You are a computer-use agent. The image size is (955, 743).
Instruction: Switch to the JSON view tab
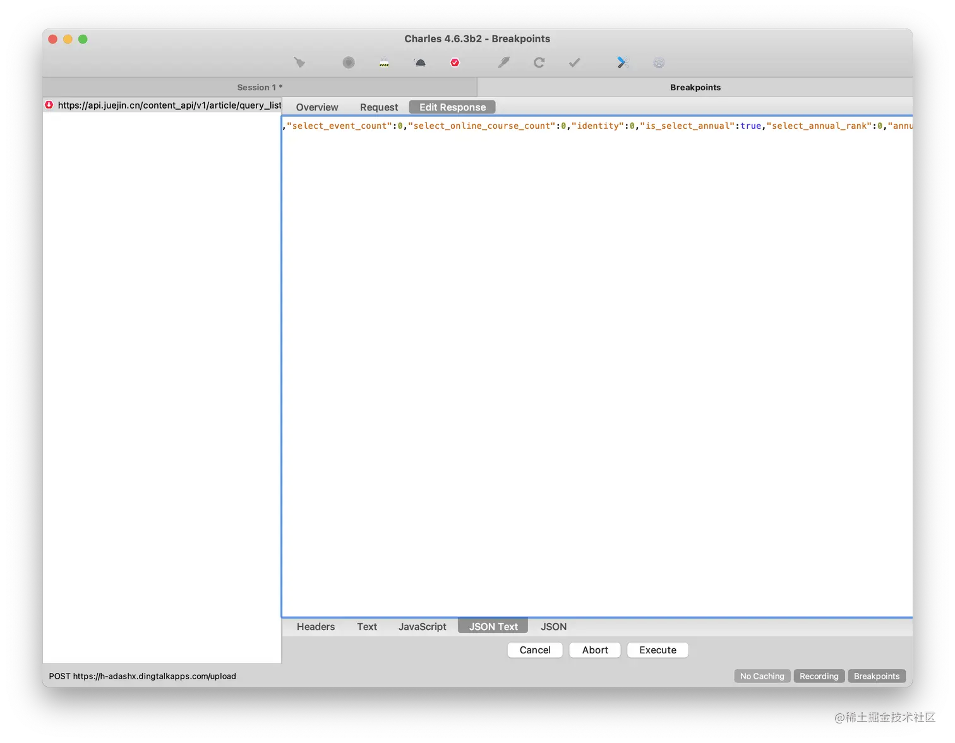click(x=554, y=627)
